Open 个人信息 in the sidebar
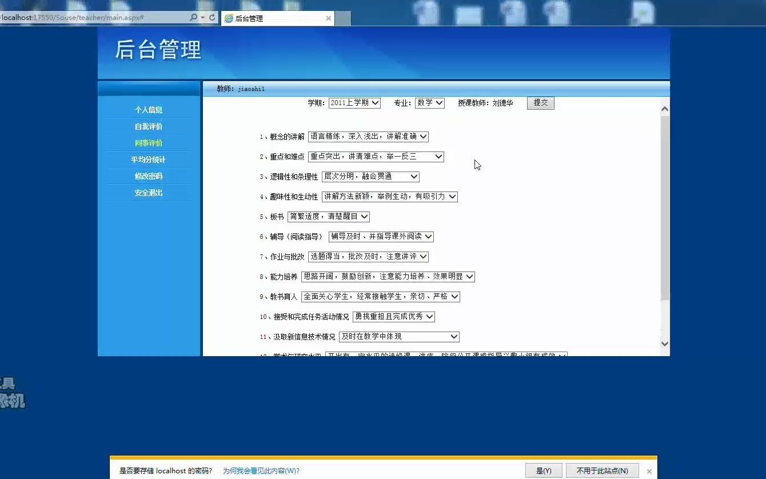766x479 pixels. point(147,110)
